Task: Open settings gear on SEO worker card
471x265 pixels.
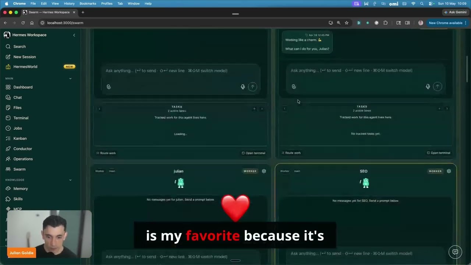Action: click(449, 171)
